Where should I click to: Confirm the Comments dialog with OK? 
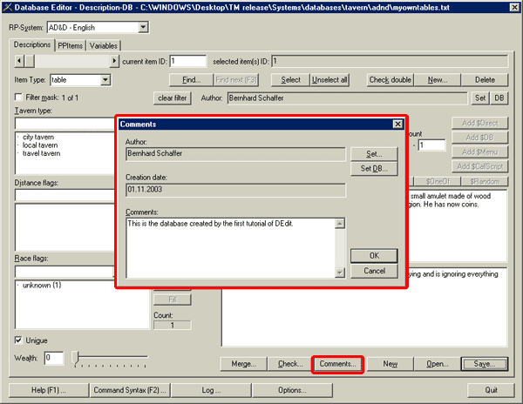374,255
